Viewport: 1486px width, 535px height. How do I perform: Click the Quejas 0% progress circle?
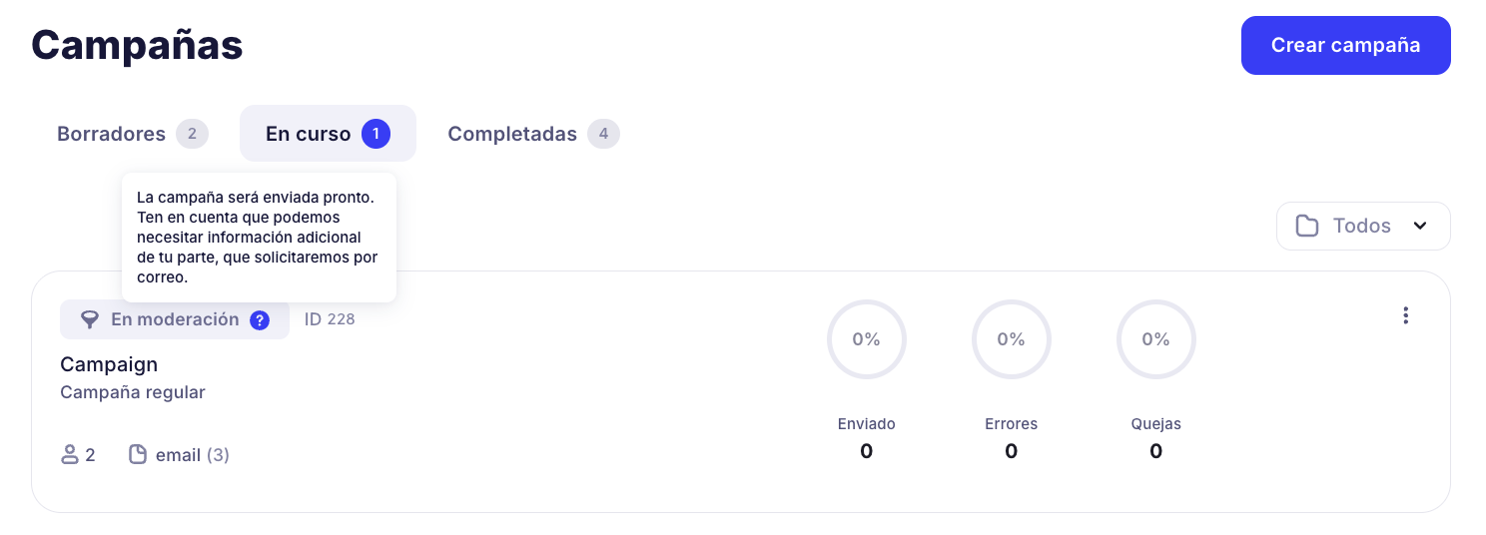coord(1155,339)
